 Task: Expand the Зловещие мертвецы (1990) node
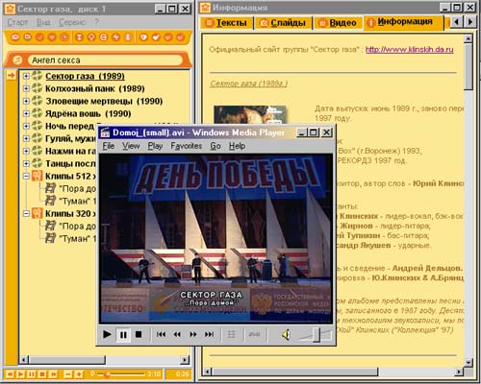26,101
